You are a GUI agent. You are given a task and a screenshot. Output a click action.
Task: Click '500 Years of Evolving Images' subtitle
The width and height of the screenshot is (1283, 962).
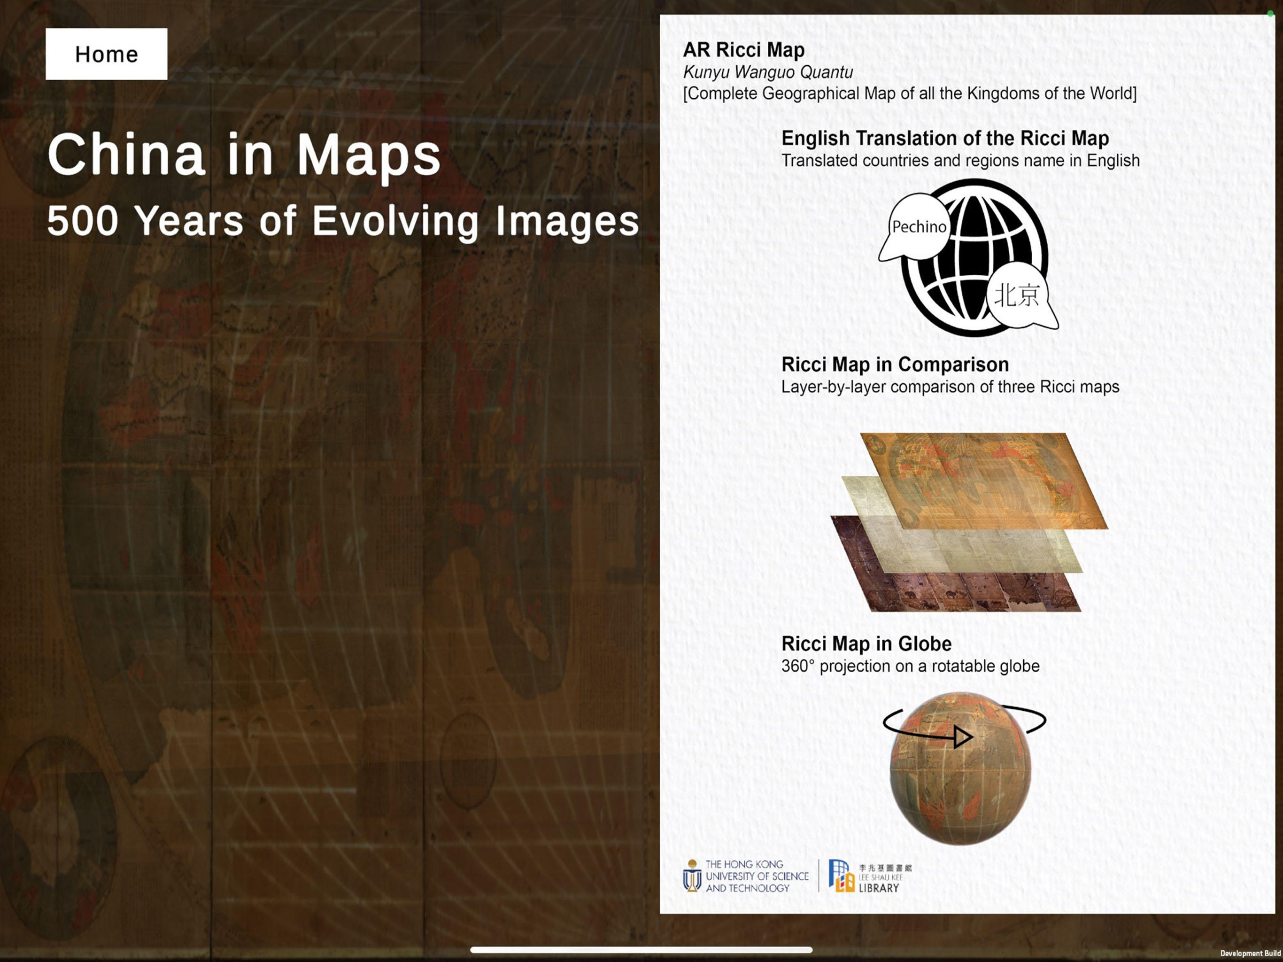pos(343,221)
